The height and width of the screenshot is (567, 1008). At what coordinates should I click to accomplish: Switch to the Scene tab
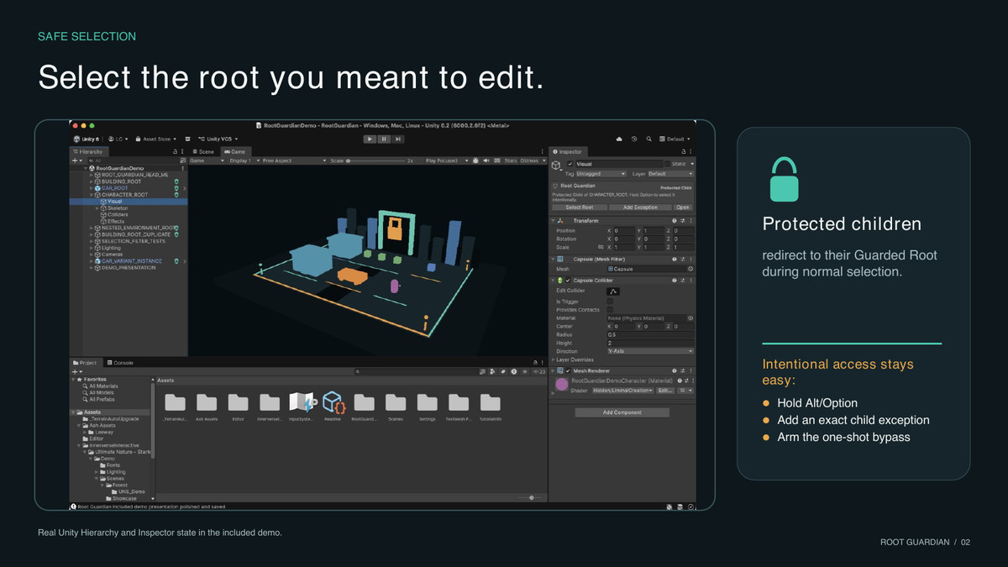tap(203, 151)
